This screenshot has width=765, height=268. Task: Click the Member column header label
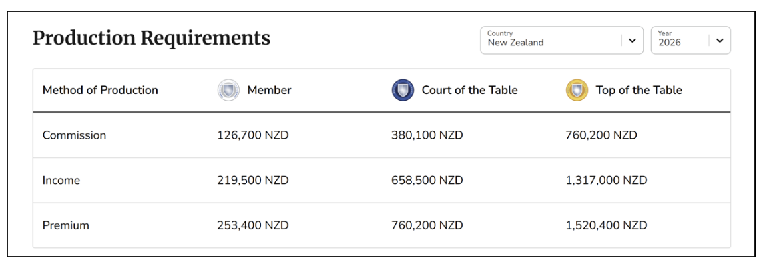pos(269,90)
